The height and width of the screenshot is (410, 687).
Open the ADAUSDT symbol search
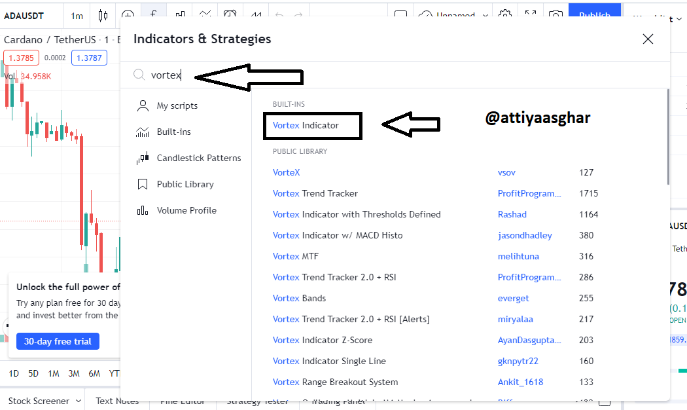(24, 16)
